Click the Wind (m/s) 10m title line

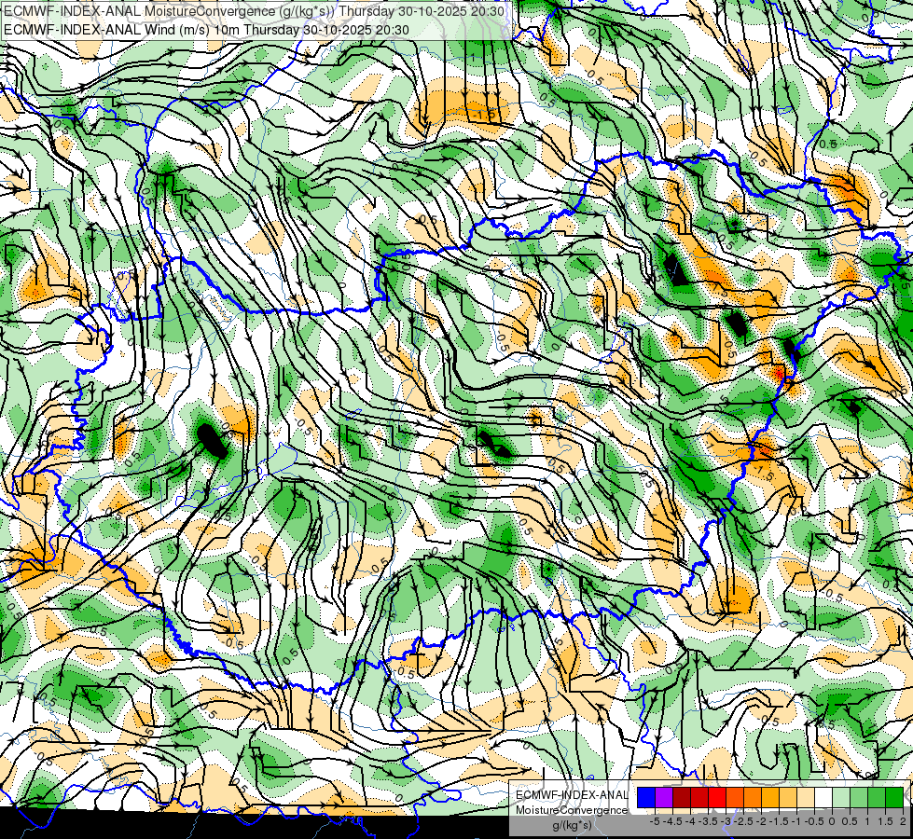(206, 30)
